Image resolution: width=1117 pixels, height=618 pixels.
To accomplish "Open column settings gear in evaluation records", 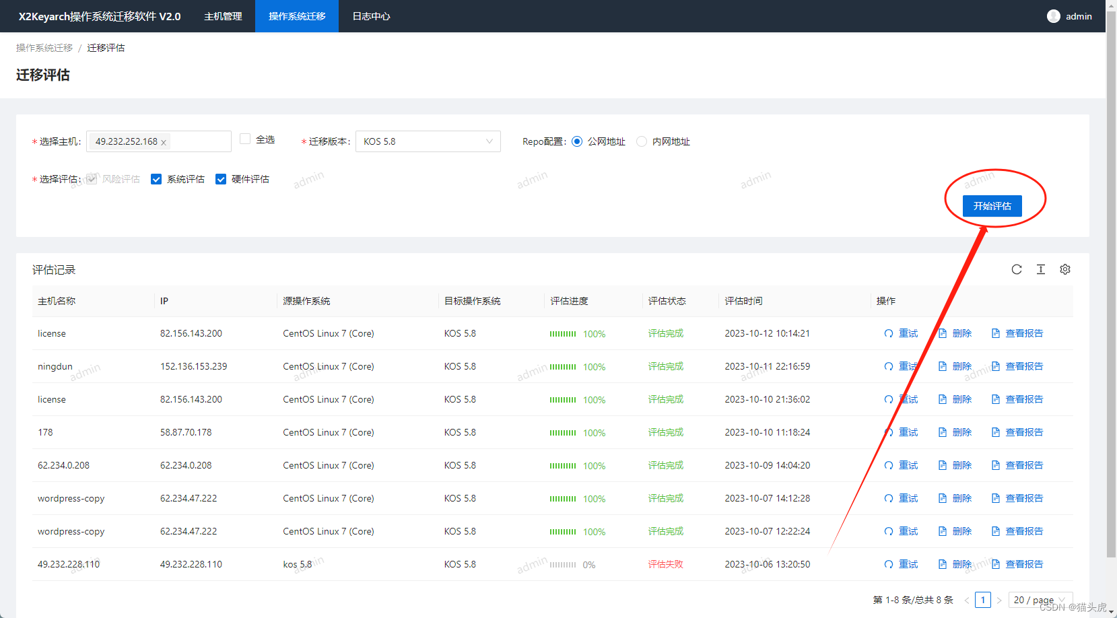I will pyautogui.click(x=1065, y=269).
